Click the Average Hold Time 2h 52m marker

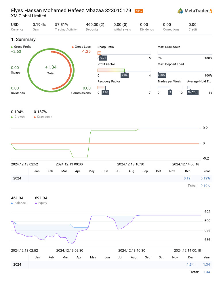point(193,92)
